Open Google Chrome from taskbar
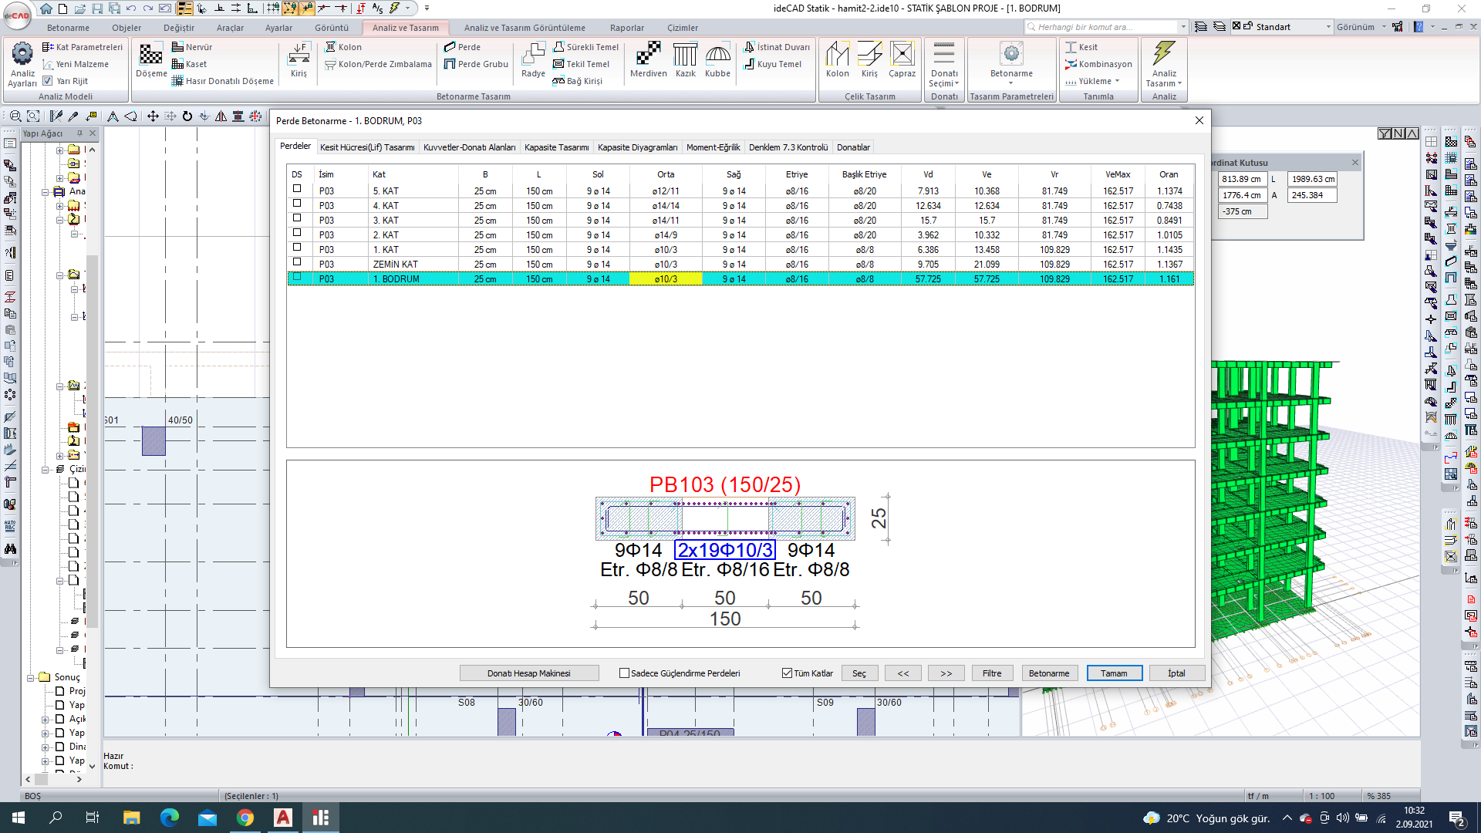Viewport: 1481px width, 833px height. (245, 818)
